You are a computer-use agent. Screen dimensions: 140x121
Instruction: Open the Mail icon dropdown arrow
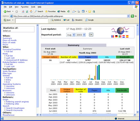[x=76, y=12]
